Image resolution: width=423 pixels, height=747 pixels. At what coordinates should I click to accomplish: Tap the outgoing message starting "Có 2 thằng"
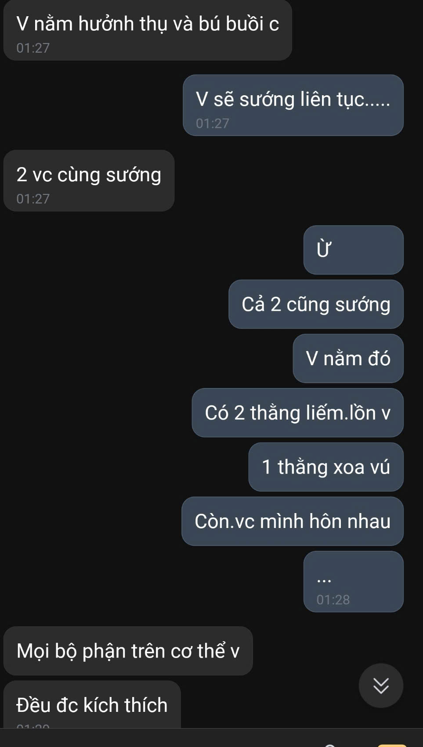tap(297, 413)
